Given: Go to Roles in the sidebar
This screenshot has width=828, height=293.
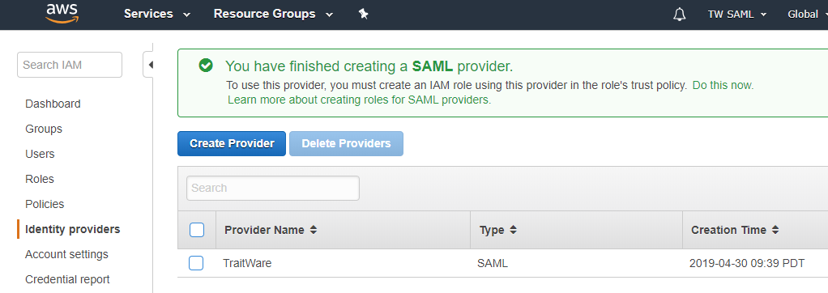Looking at the screenshot, I should [x=40, y=179].
